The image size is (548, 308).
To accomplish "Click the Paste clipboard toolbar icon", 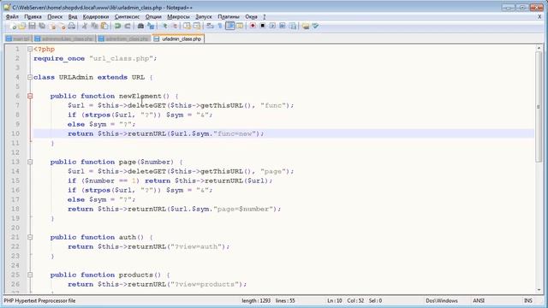I will point(104,26).
